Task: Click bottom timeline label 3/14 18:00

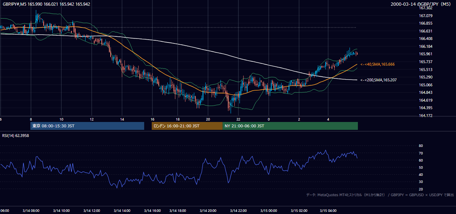Action: point(178,210)
